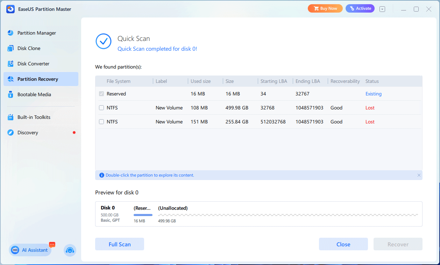440x265 pixels.
Task: Open the Bootable Media creator
Action: 34,94
